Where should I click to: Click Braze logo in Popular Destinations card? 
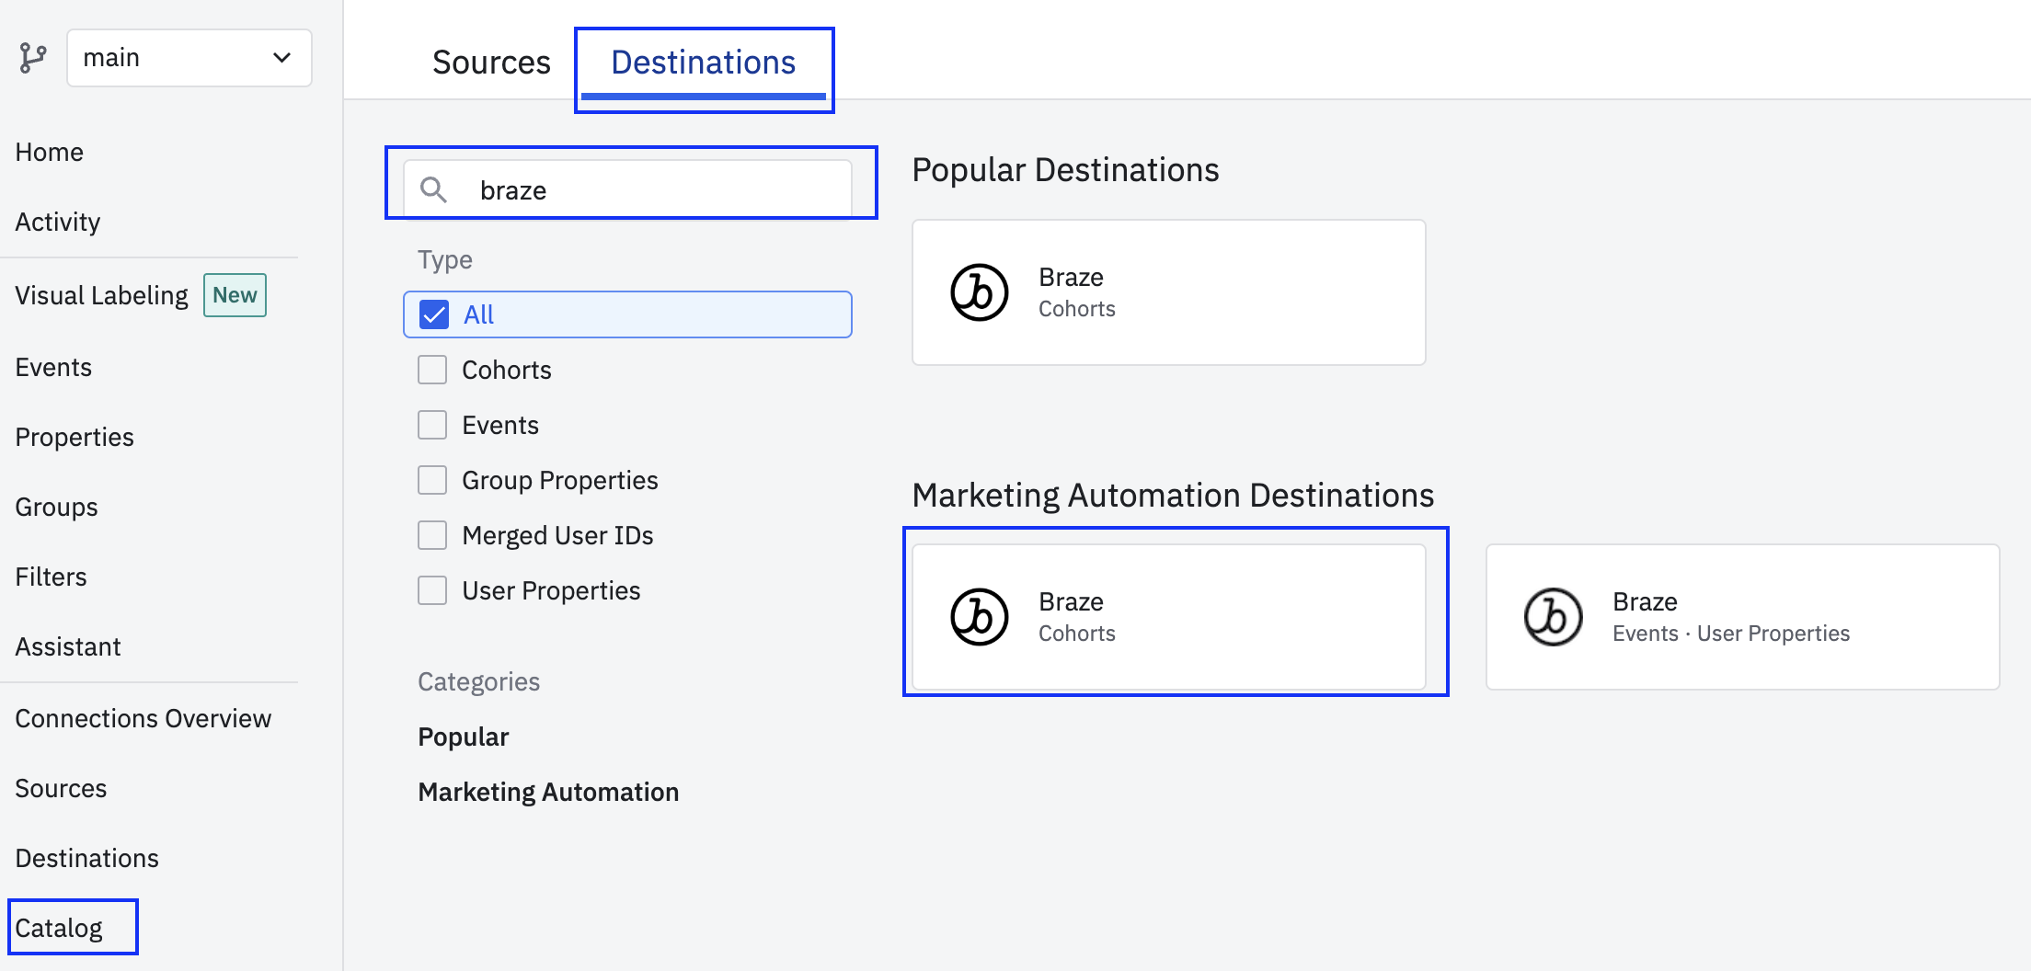979,292
